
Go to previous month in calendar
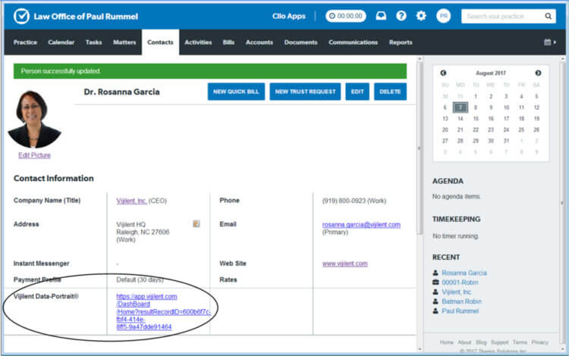point(443,73)
